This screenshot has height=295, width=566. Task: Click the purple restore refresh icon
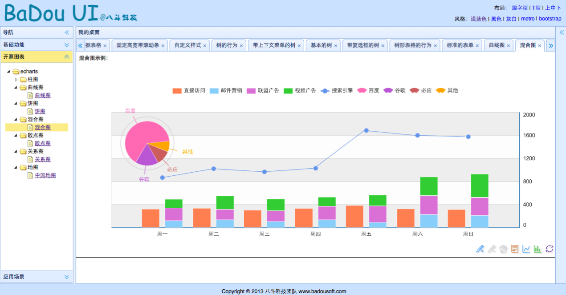pyautogui.click(x=550, y=249)
